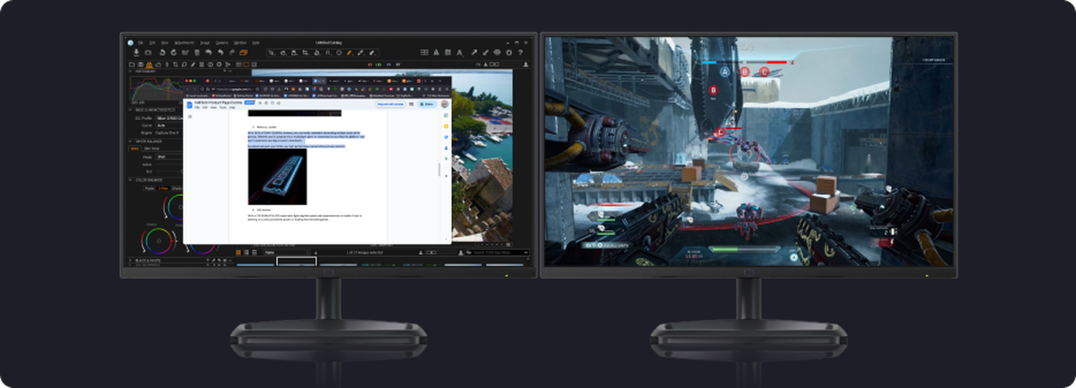1076x388 pixels.
Task: Click the trash delete icon in toolbar
Action: tap(197, 53)
